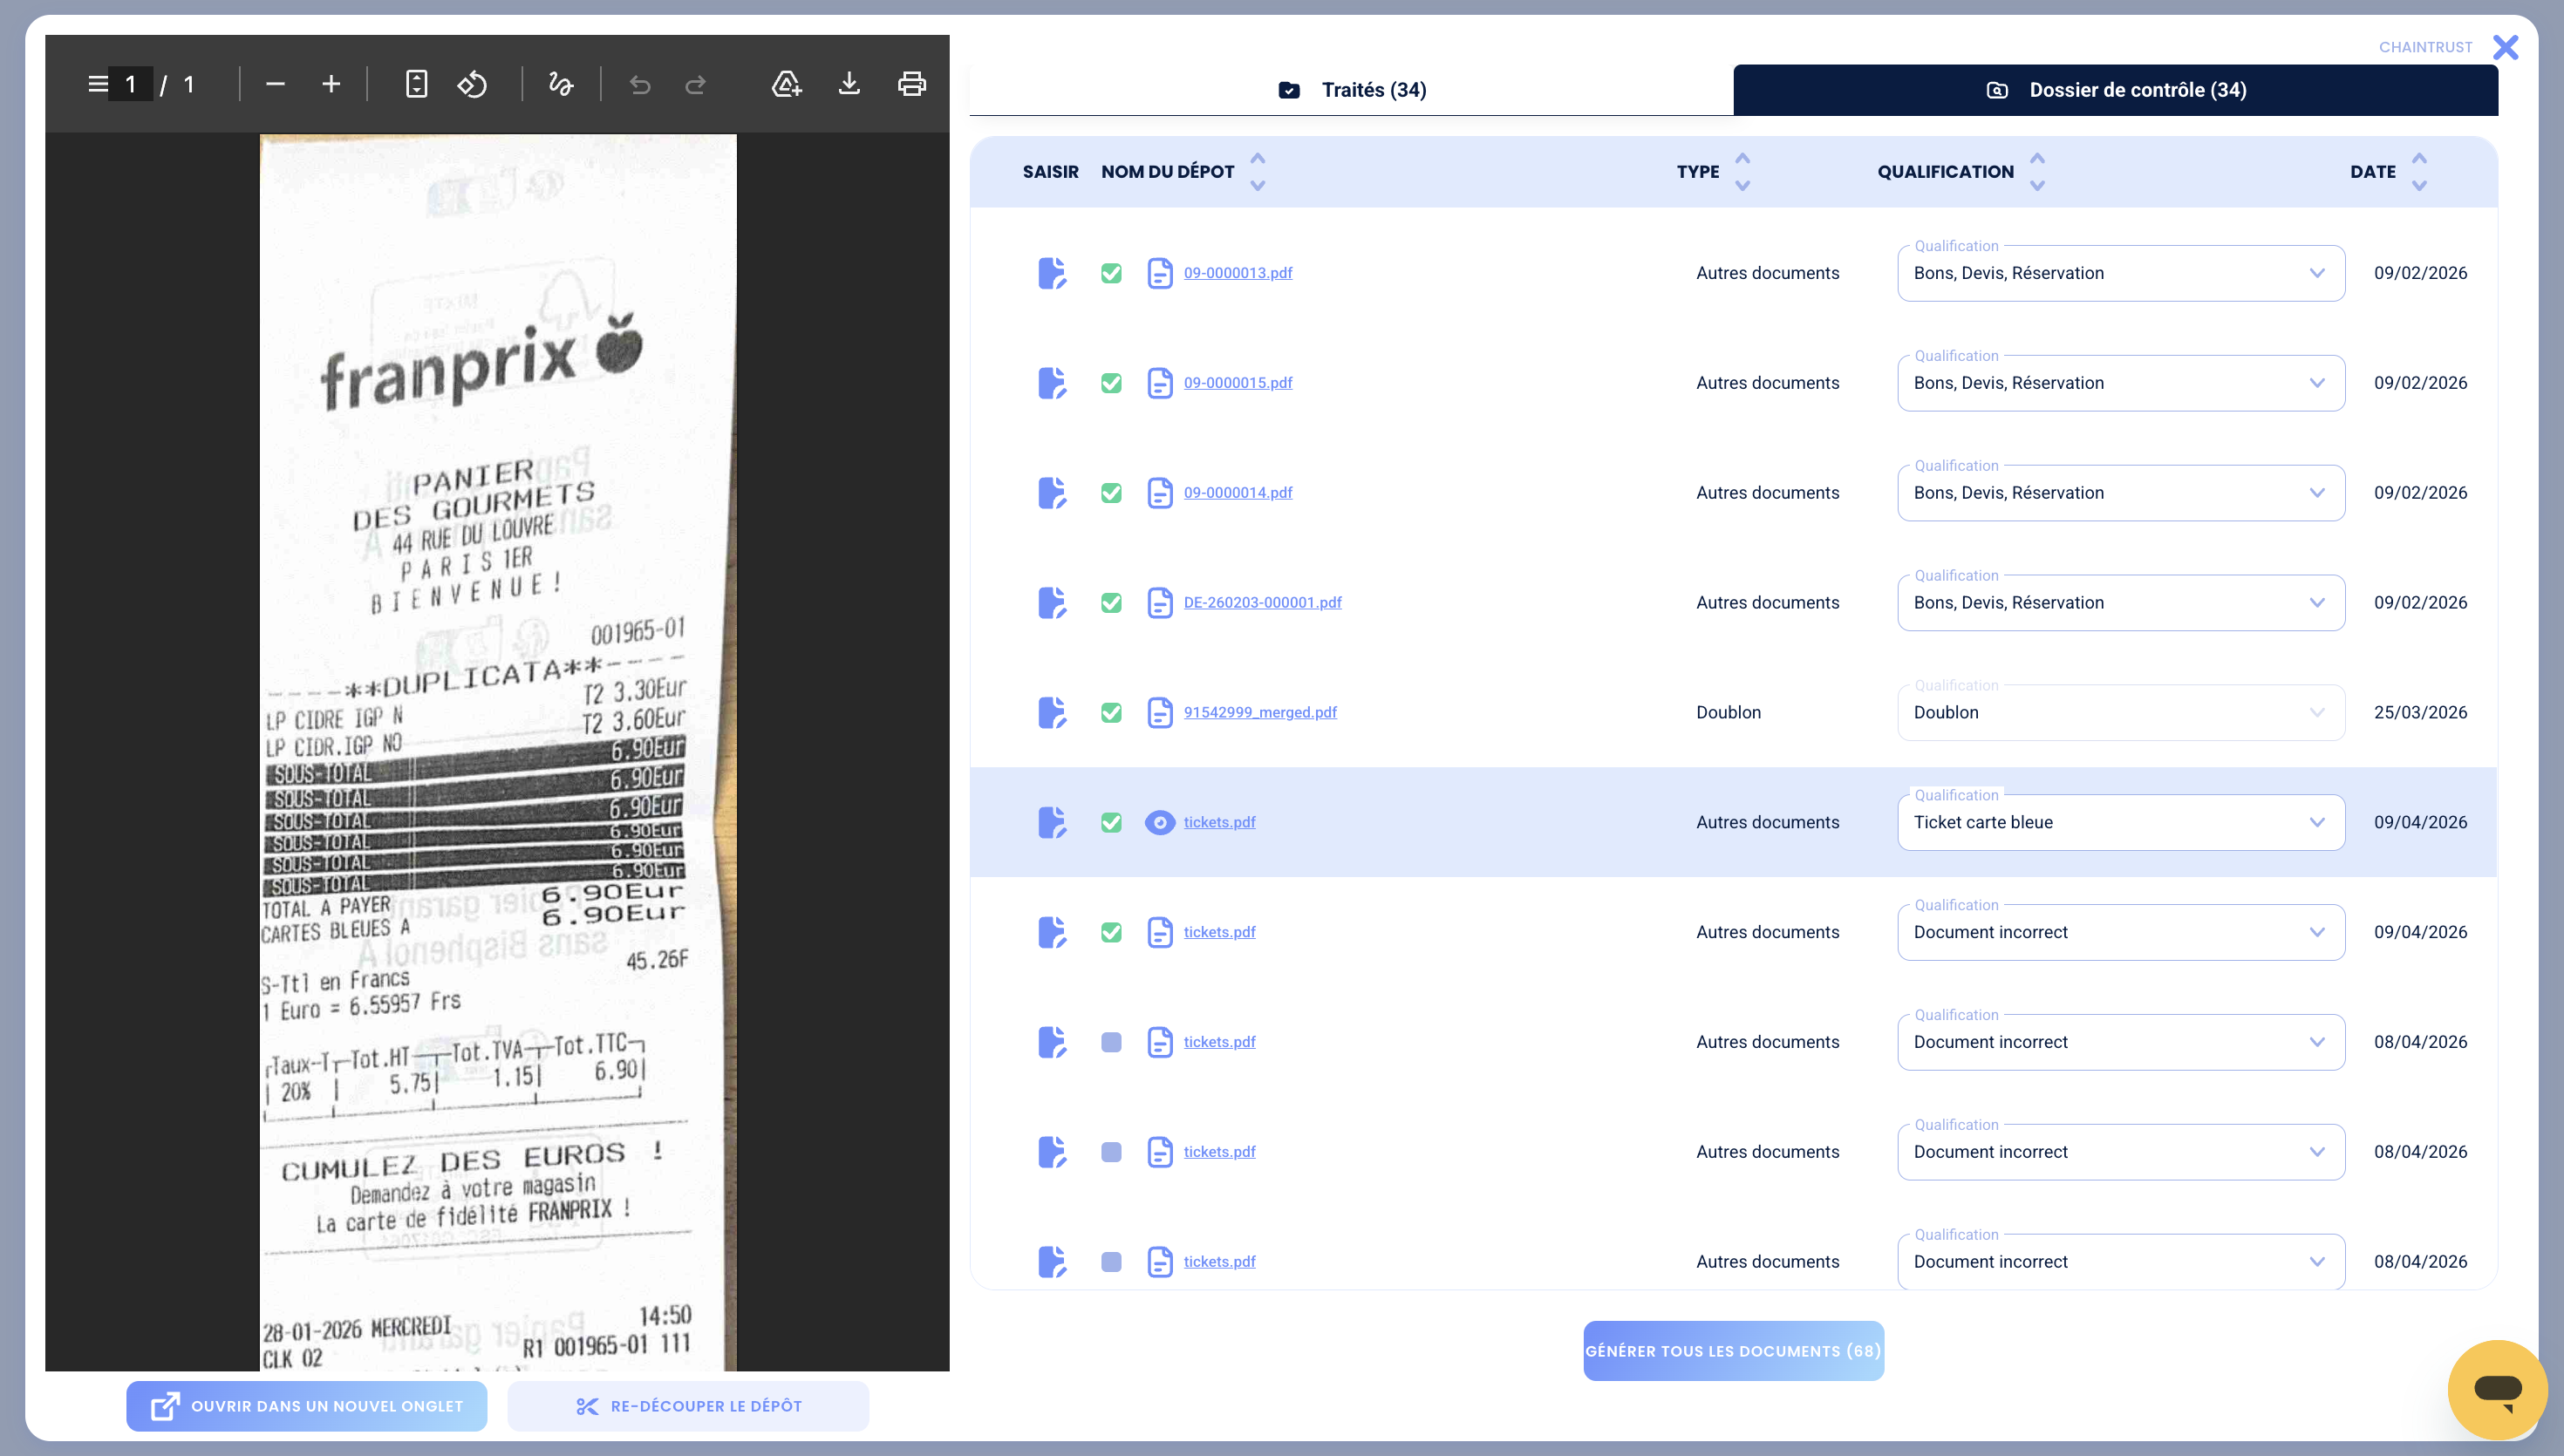The image size is (2564, 1456).
Task: Open the chat support bubble
Action: 2497,1389
